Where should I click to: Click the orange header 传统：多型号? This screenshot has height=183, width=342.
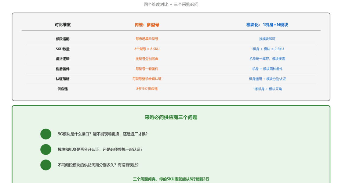click(x=147, y=25)
